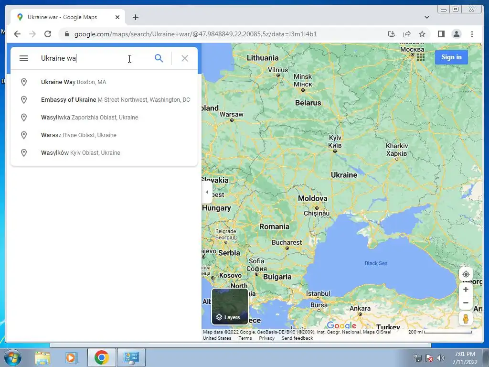Screen dimensions: 489x367
Task: Click the Kharkiv city label on map
Action: pos(397,150)
